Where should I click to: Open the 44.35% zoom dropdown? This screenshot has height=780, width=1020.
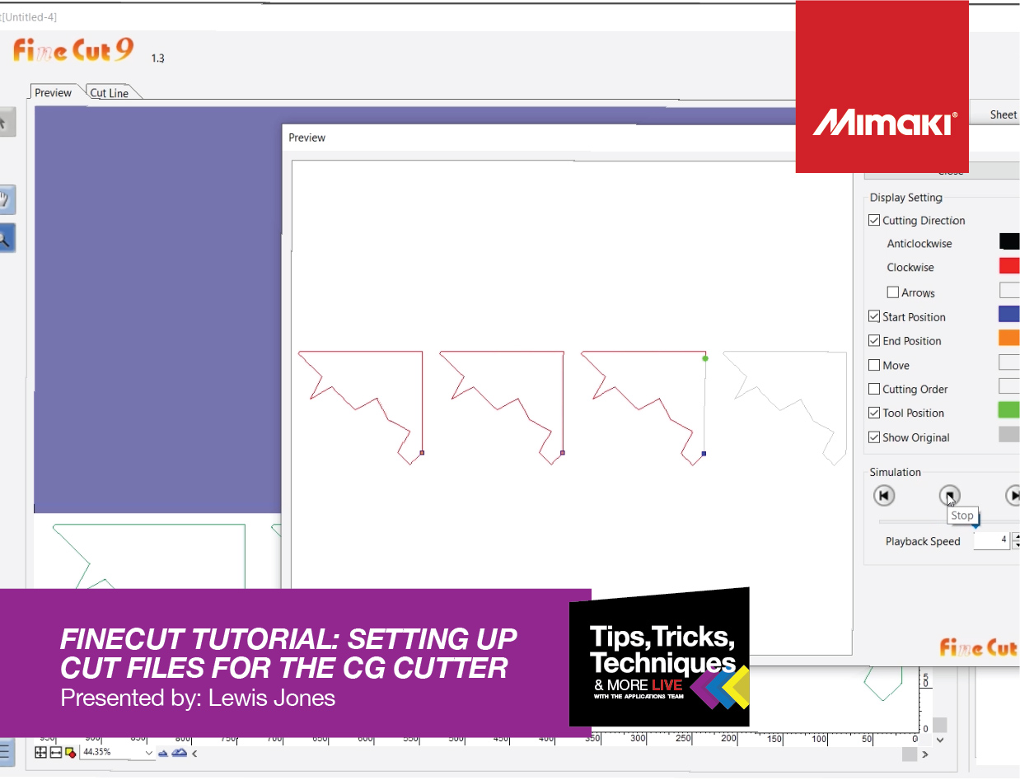tap(149, 752)
